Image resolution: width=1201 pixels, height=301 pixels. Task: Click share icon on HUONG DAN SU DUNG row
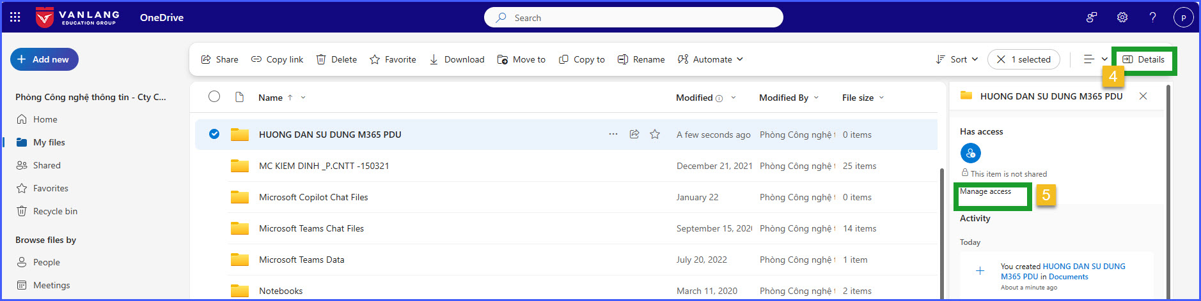(x=634, y=134)
